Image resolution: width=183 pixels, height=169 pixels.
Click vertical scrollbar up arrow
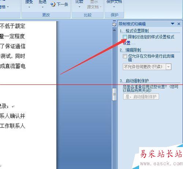click(x=114, y=30)
